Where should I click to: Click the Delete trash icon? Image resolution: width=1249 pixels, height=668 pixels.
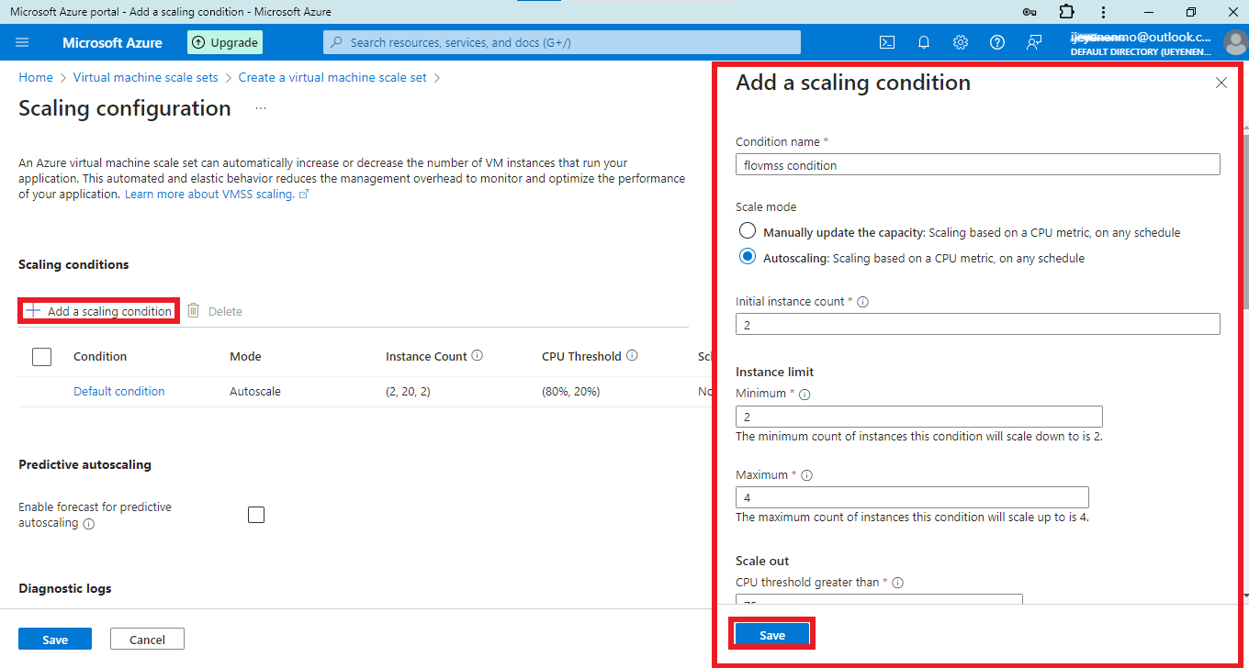pyautogui.click(x=194, y=310)
